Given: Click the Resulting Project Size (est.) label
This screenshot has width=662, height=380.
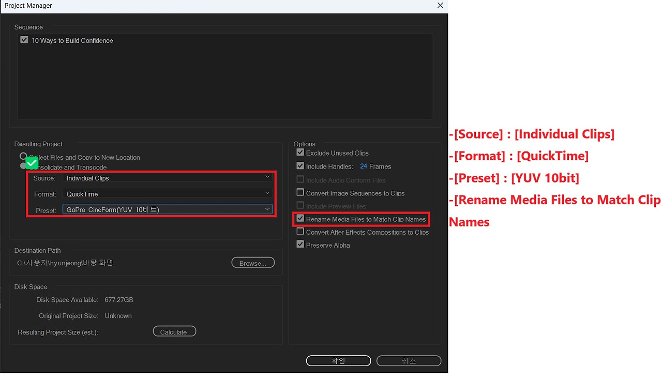Looking at the screenshot, I should click(x=58, y=332).
